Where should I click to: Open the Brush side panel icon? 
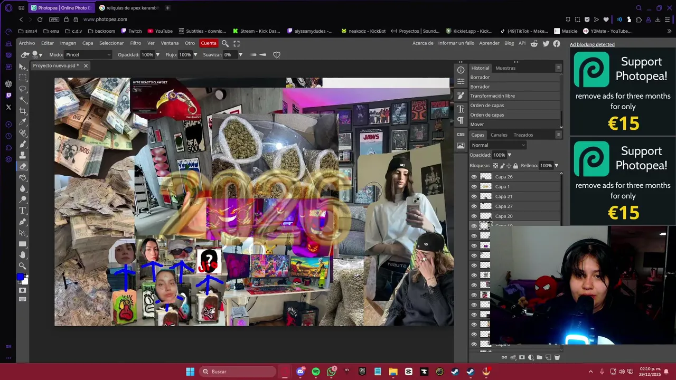tap(461, 96)
